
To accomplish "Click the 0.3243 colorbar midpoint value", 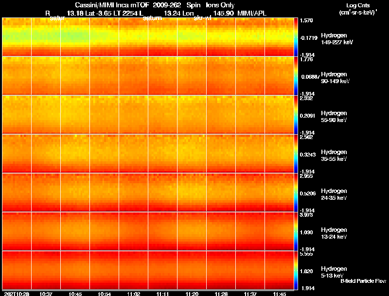I will tap(308, 155).
